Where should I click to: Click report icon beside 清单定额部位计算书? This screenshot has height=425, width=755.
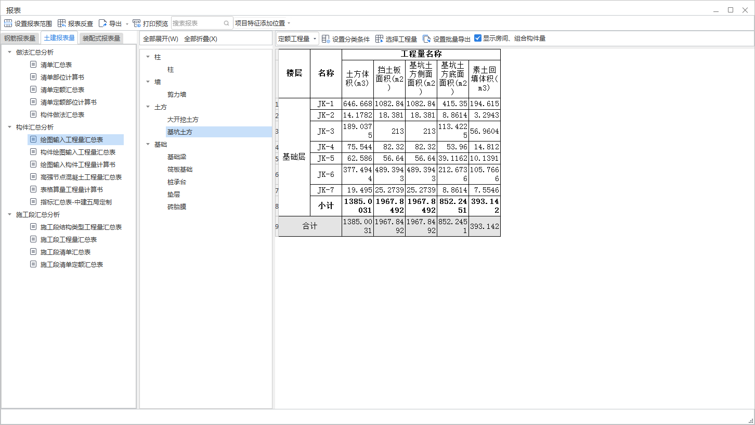pos(33,102)
